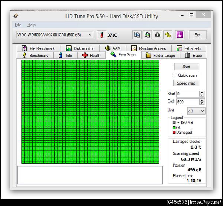Switch to the Disk monitor tab
223x206 pixels.
click(80, 48)
